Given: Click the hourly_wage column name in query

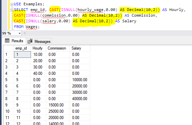Looking at the screenshot, I should pos(91,10).
